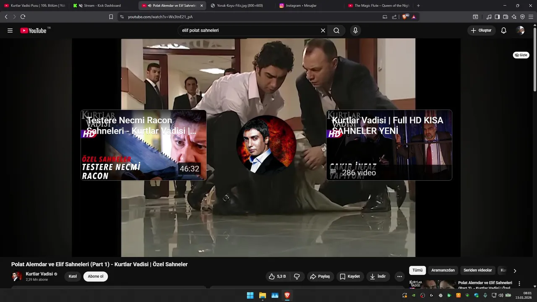Select the Tümü filter chip
Viewport: 537px width, 302px height.
pos(417,271)
